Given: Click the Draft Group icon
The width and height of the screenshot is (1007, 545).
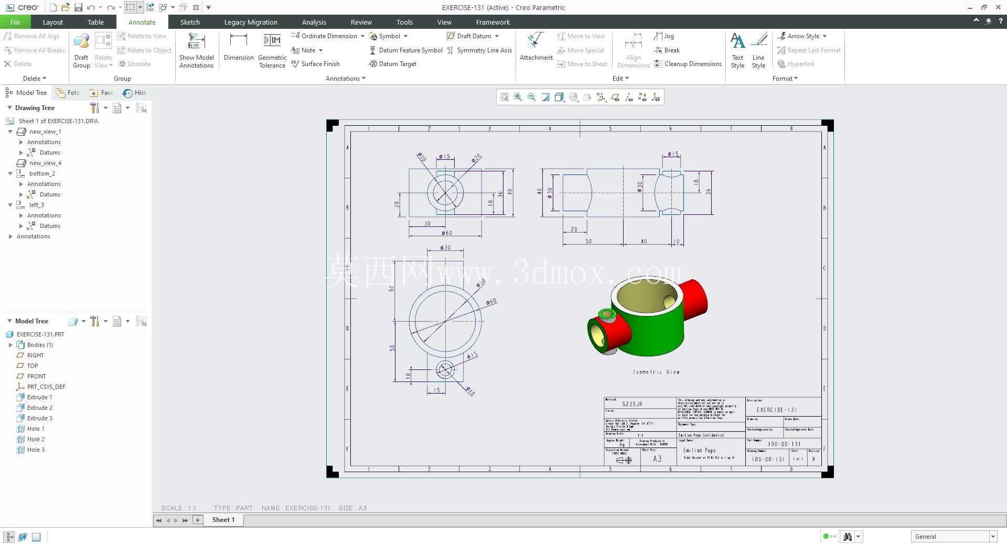Looking at the screenshot, I should coord(81,50).
